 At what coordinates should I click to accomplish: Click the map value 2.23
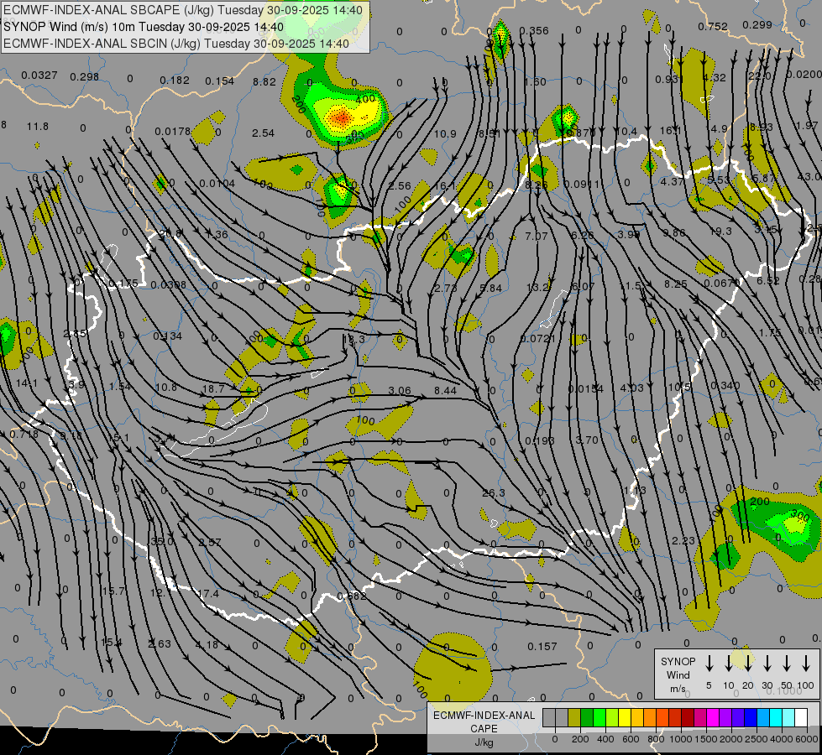coord(683,541)
